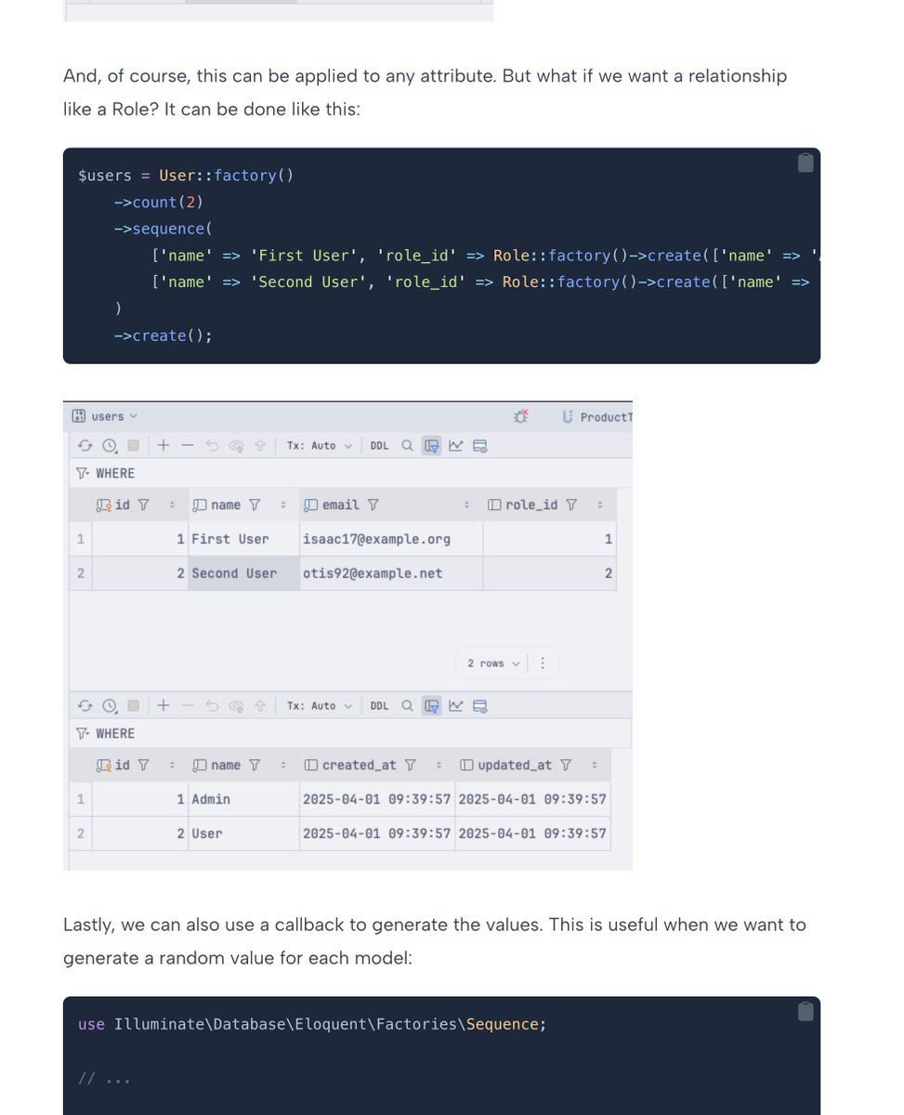Click the filter funnel on the updated_at column
904x1115 pixels.
point(566,765)
